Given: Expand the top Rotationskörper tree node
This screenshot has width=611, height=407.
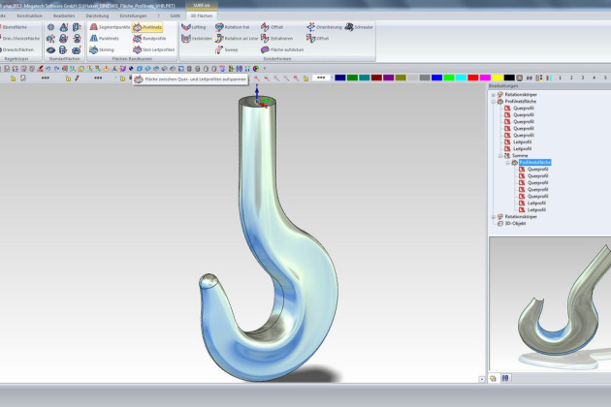Looking at the screenshot, I should point(494,95).
